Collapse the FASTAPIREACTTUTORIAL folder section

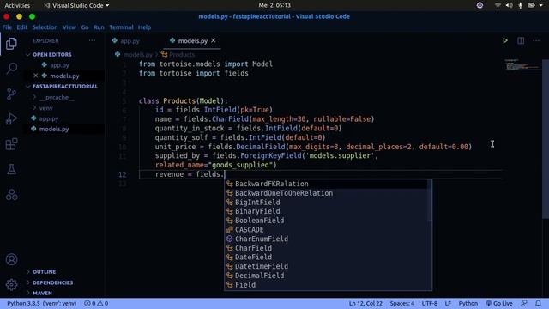pos(65,86)
